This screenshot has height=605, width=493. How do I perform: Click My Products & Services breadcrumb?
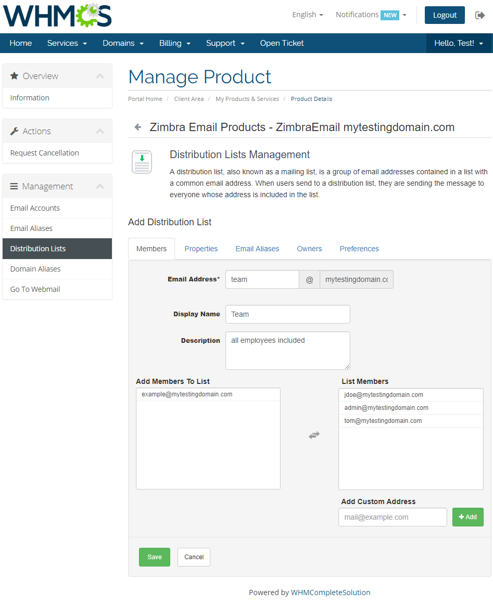pyautogui.click(x=247, y=99)
